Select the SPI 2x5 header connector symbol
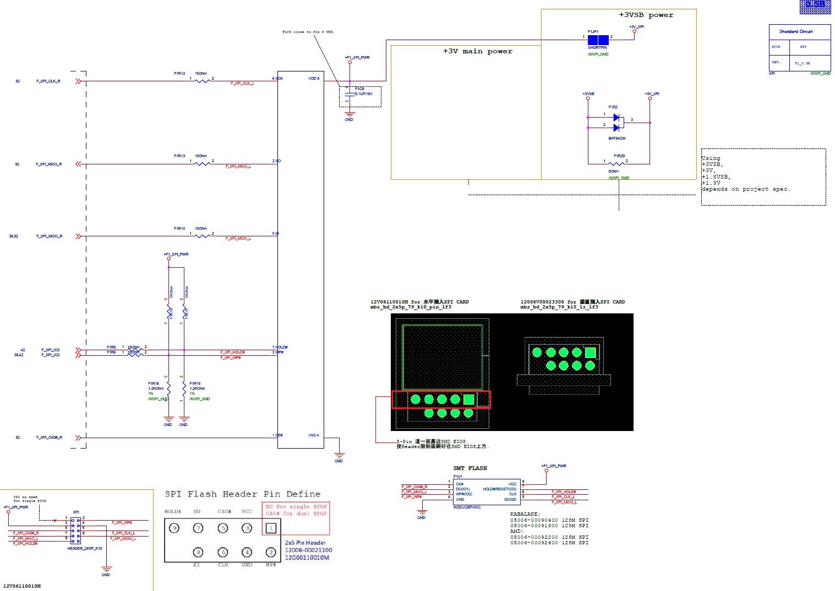Screen dimensions: 835x591 coord(75,530)
